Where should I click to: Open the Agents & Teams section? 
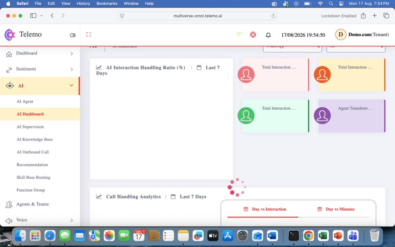32,204
